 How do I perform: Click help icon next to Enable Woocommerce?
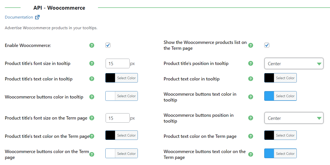pos(92,45)
